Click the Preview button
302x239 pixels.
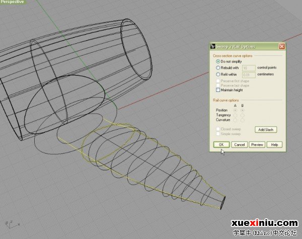click(257, 145)
